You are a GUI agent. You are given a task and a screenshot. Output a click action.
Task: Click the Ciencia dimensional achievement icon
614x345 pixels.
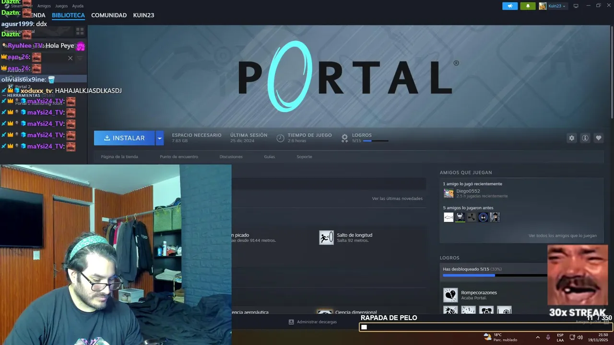tap(325, 312)
